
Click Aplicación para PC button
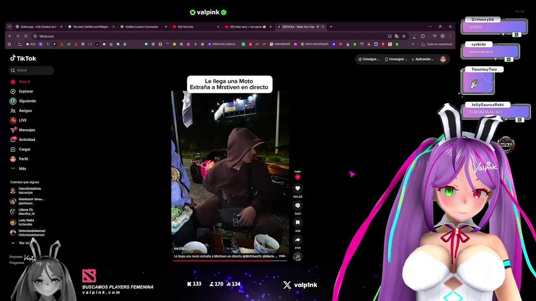423,59
